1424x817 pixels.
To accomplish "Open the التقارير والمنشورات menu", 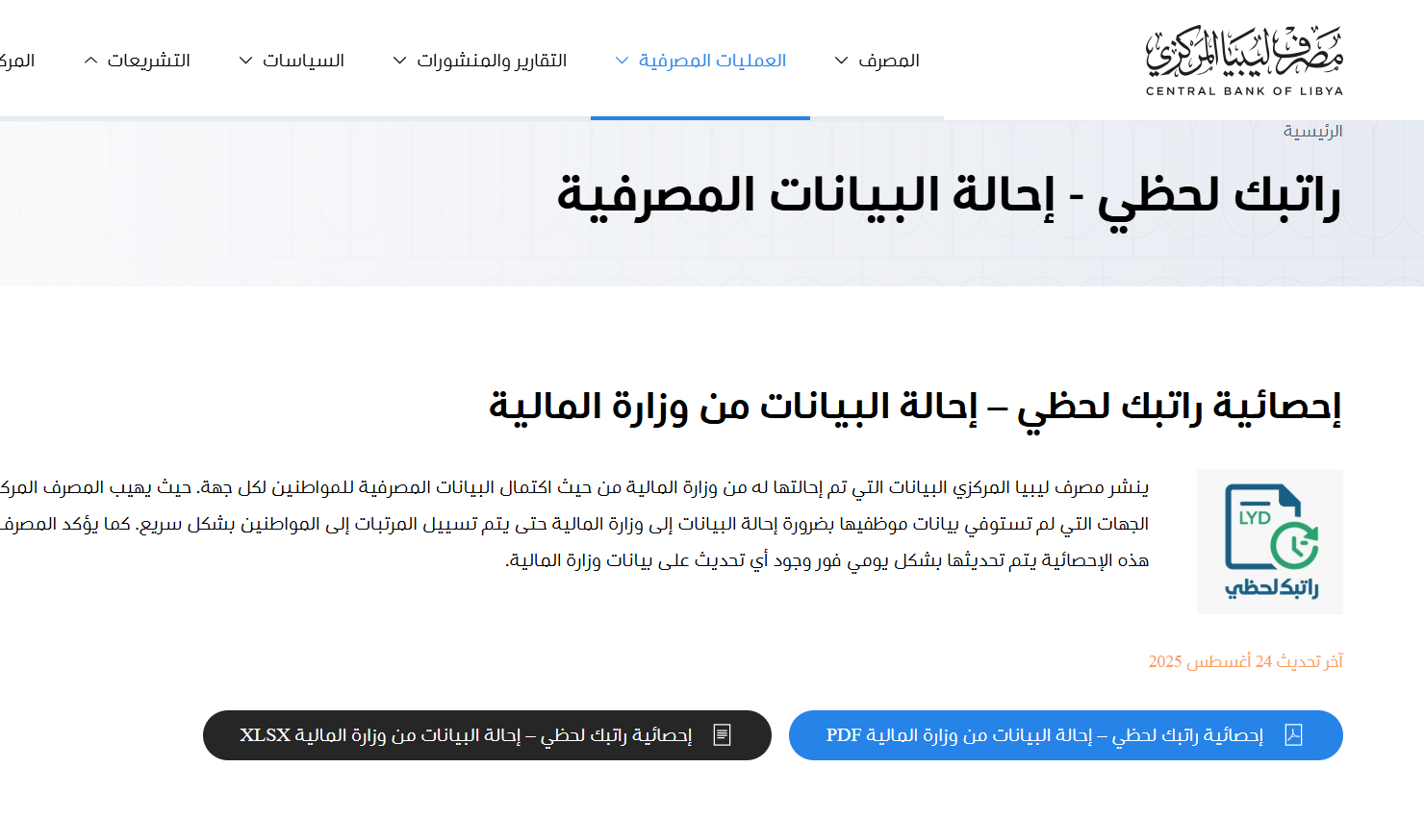I will pos(492,61).
